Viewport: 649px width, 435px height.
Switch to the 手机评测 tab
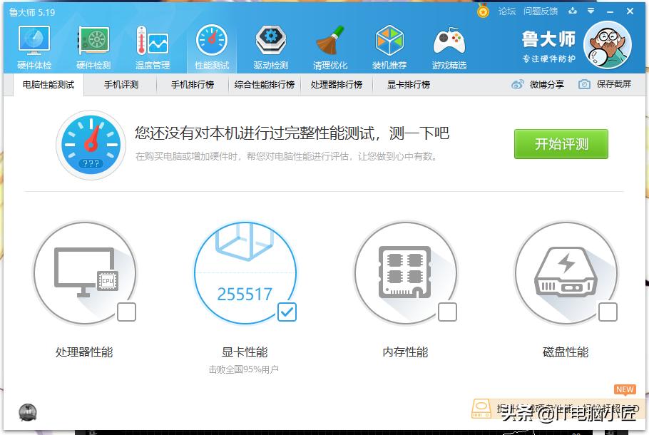(x=119, y=84)
